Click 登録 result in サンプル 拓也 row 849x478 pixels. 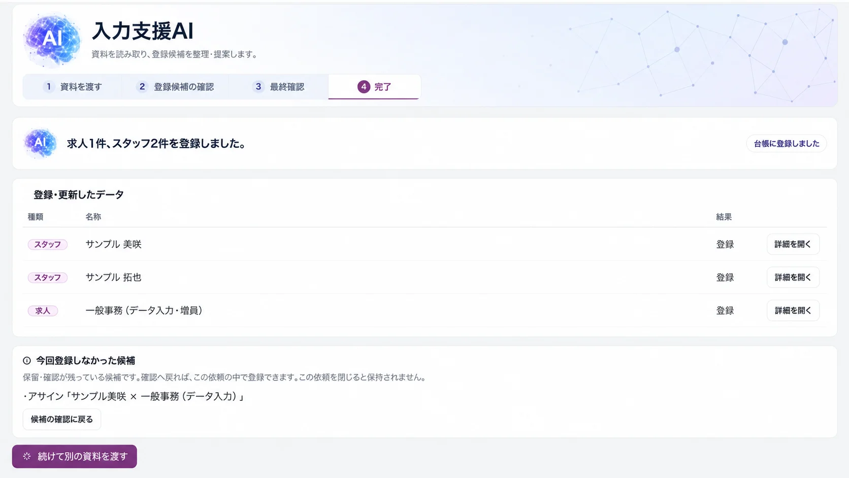(725, 277)
